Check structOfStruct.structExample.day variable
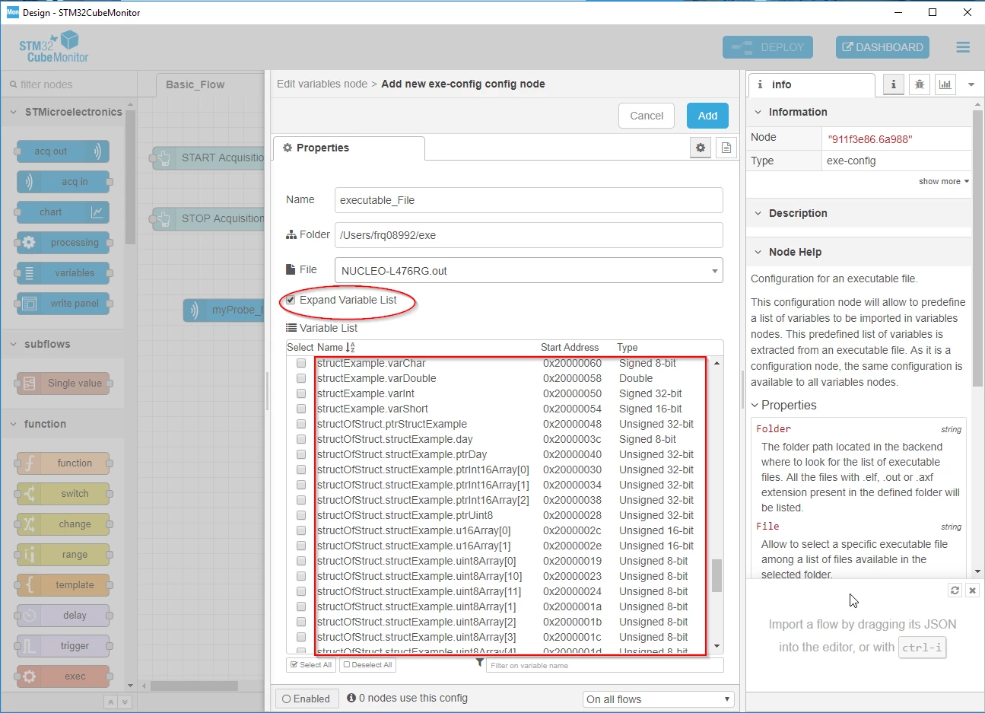985x713 pixels. pyautogui.click(x=301, y=440)
